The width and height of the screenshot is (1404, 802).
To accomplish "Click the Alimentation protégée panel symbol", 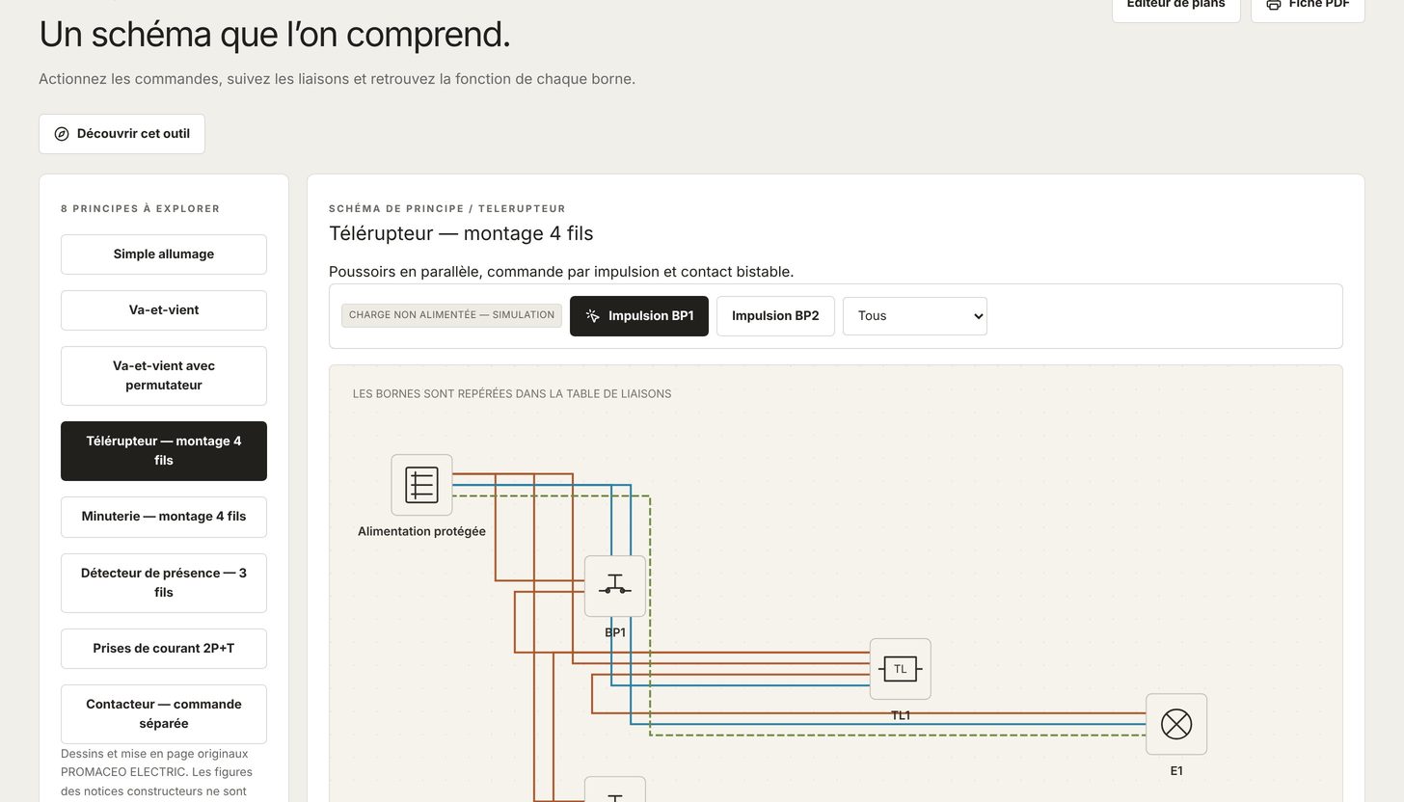I will [421, 485].
